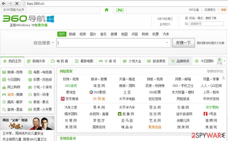The image size is (228, 141).
Task: Open 王中军、周鸿祎共谈儿童安全 headline
Action: tap(23, 133)
